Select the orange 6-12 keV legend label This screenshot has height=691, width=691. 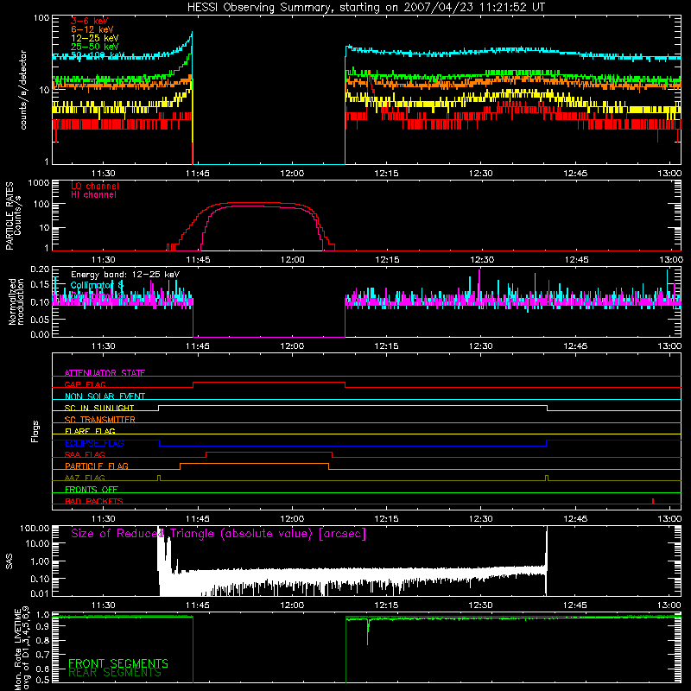pos(92,29)
